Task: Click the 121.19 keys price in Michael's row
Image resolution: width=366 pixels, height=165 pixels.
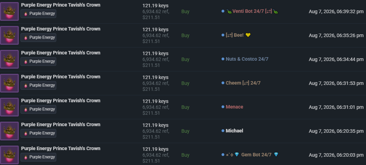Action: (156, 125)
